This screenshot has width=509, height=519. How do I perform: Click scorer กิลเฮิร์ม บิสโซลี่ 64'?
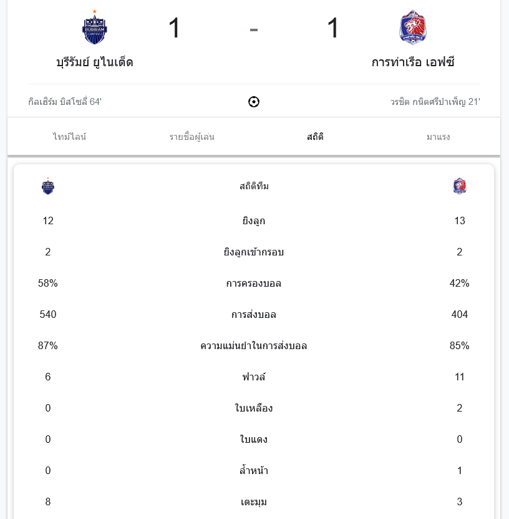[x=65, y=102]
